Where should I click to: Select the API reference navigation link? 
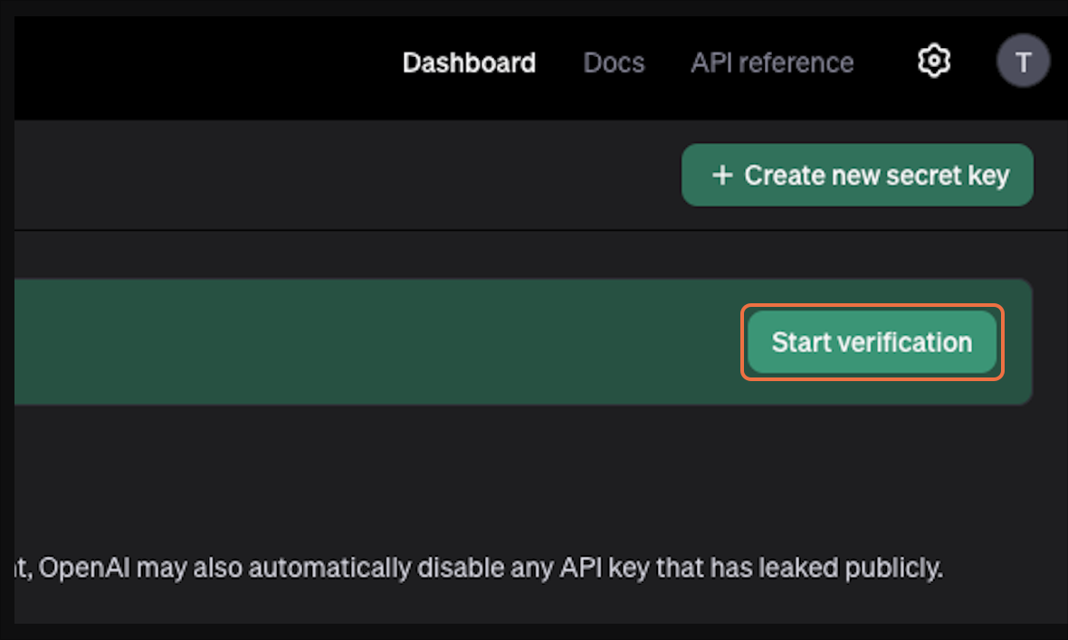tap(771, 62)
